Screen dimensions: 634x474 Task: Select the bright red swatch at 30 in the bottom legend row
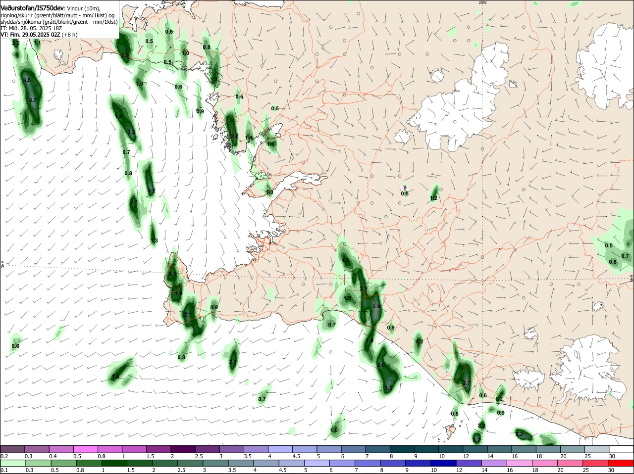(622, 463)
